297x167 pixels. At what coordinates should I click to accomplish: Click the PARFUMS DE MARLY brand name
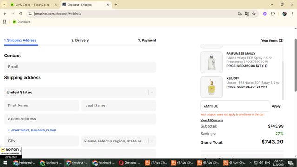tap(241, 54)
